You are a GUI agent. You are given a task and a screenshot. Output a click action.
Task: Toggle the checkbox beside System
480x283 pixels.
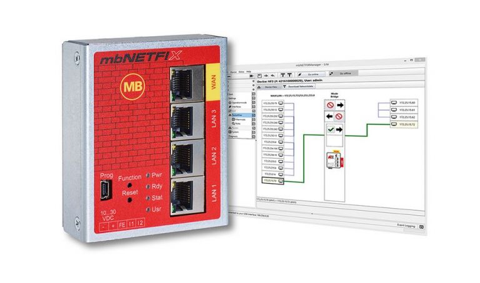pos(254,132)
